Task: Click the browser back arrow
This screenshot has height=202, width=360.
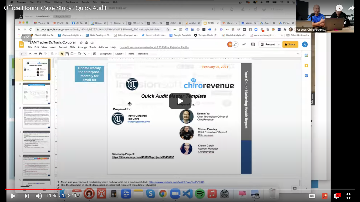Action: pos(19,29)
